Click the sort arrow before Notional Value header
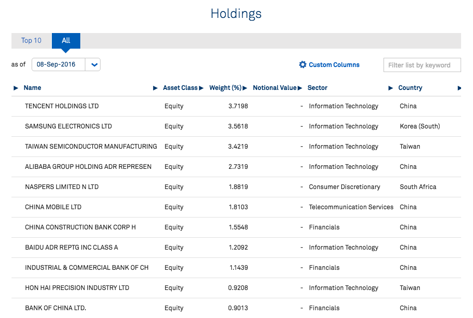473x318 pixels. (245, 88)
